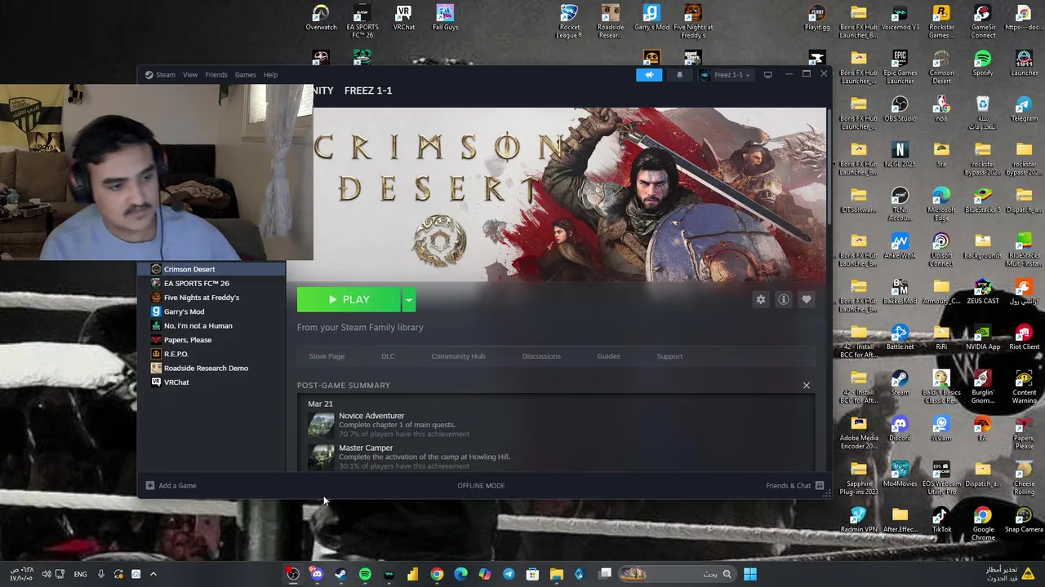
Task: Click Spotify icon in taskbar
Action: [365, 575]
